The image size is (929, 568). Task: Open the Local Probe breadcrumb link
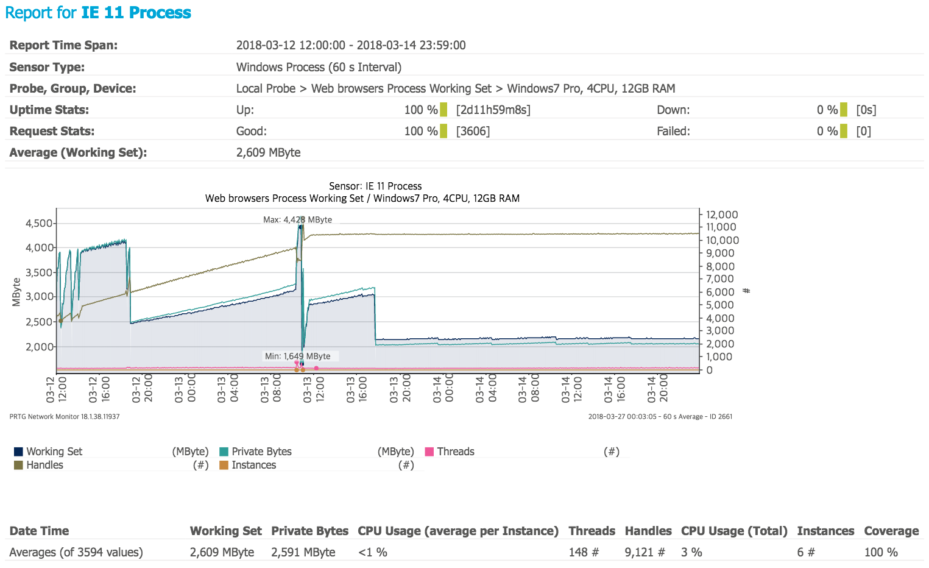pos(266,88)
